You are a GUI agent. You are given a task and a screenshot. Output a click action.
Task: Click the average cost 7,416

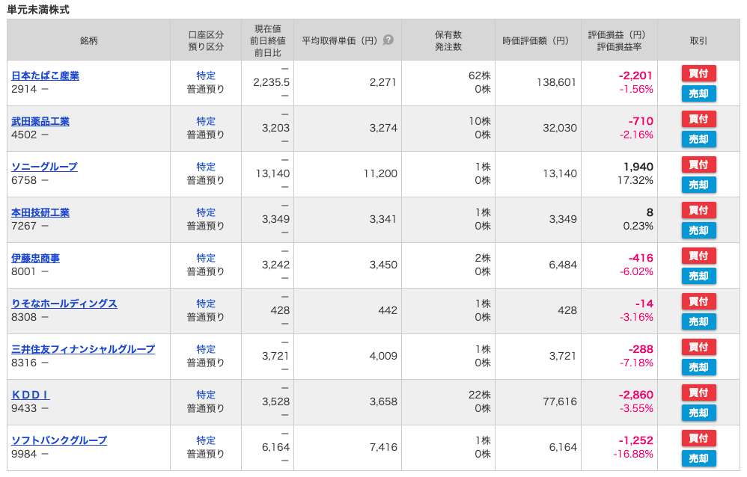point(383,448)
